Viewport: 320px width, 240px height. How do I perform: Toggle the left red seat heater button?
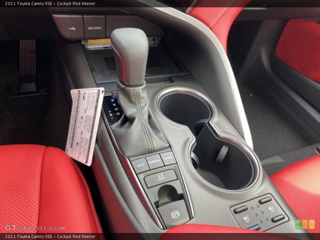click(x=241, y=209)
